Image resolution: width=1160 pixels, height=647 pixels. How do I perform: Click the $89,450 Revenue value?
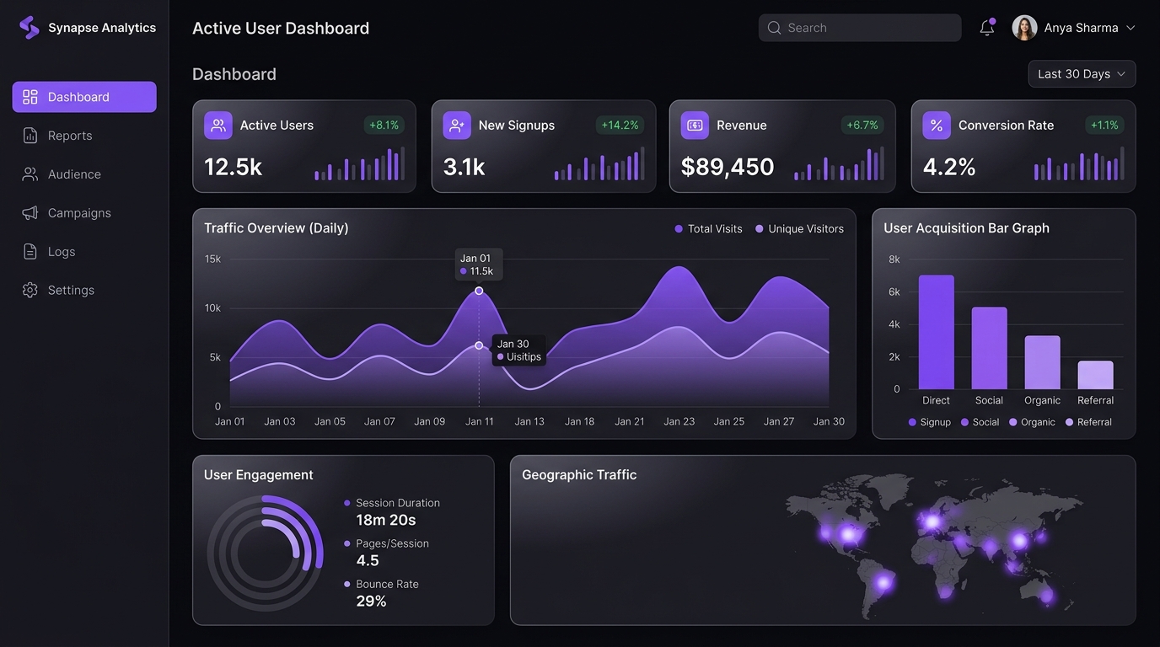coord(728,167)
